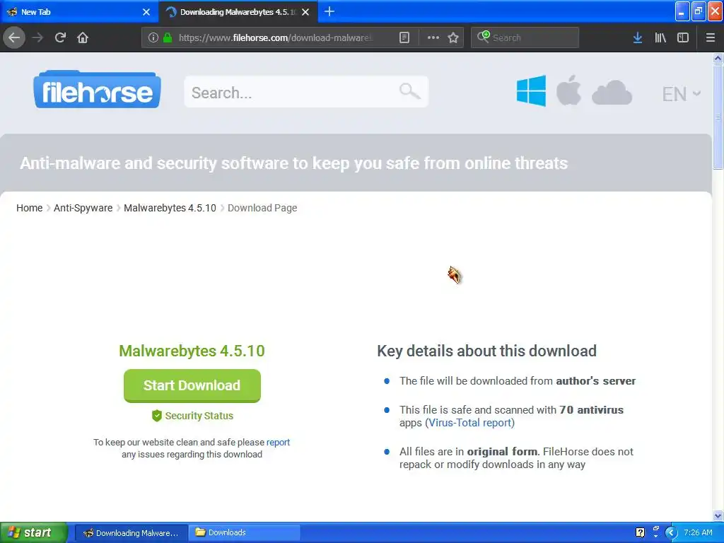Select the Downloading Malwarebytes 4.5.10 tab
The image size is (724, 543).
pos(238,12)
